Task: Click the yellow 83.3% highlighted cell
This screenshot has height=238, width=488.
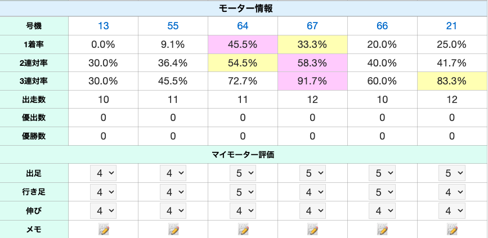Action: coord(453,81)
